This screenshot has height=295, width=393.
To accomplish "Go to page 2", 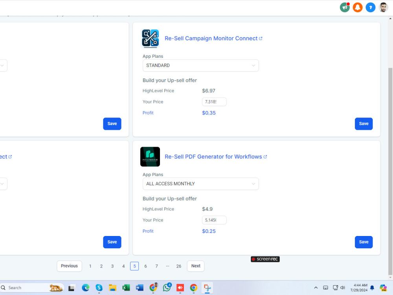I will pos(101,266).
